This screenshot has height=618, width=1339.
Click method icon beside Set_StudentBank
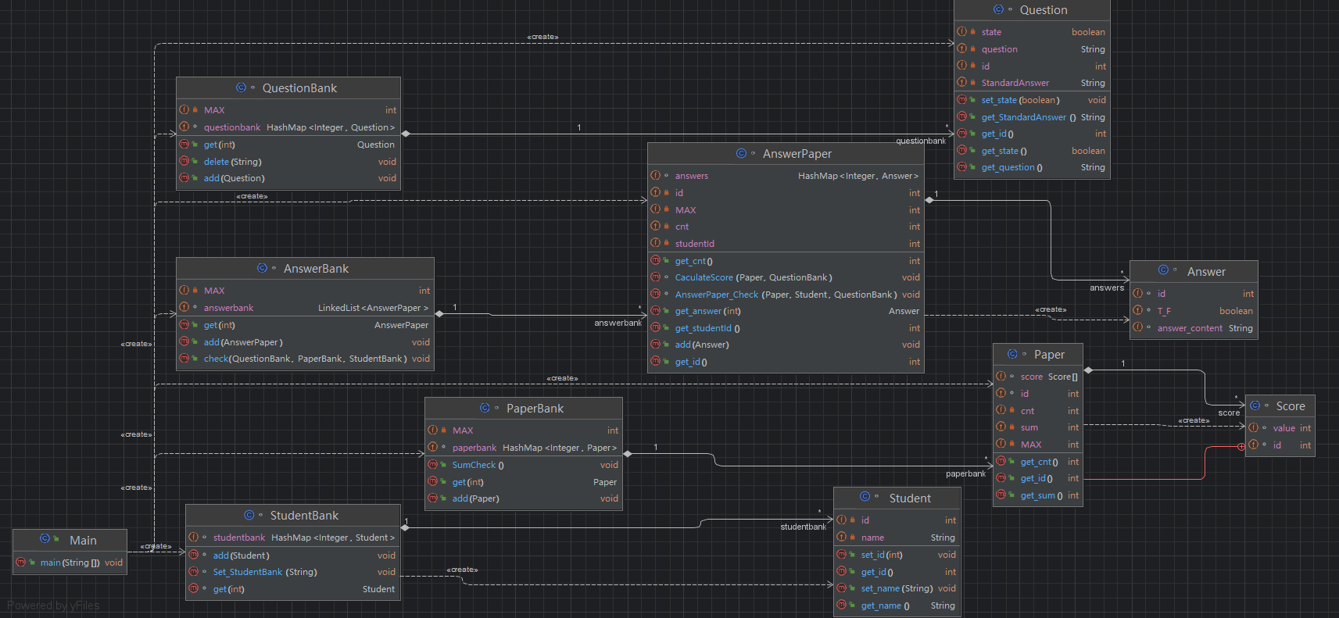pyautogui.click(x=194, y=571)
